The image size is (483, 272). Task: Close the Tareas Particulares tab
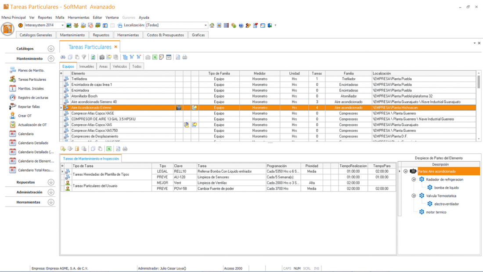[116, 47]
